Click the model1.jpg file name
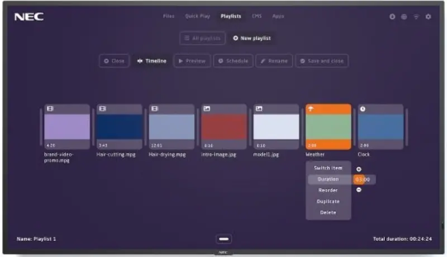This screenshot has width=447, height=257. tap(266, 154)
